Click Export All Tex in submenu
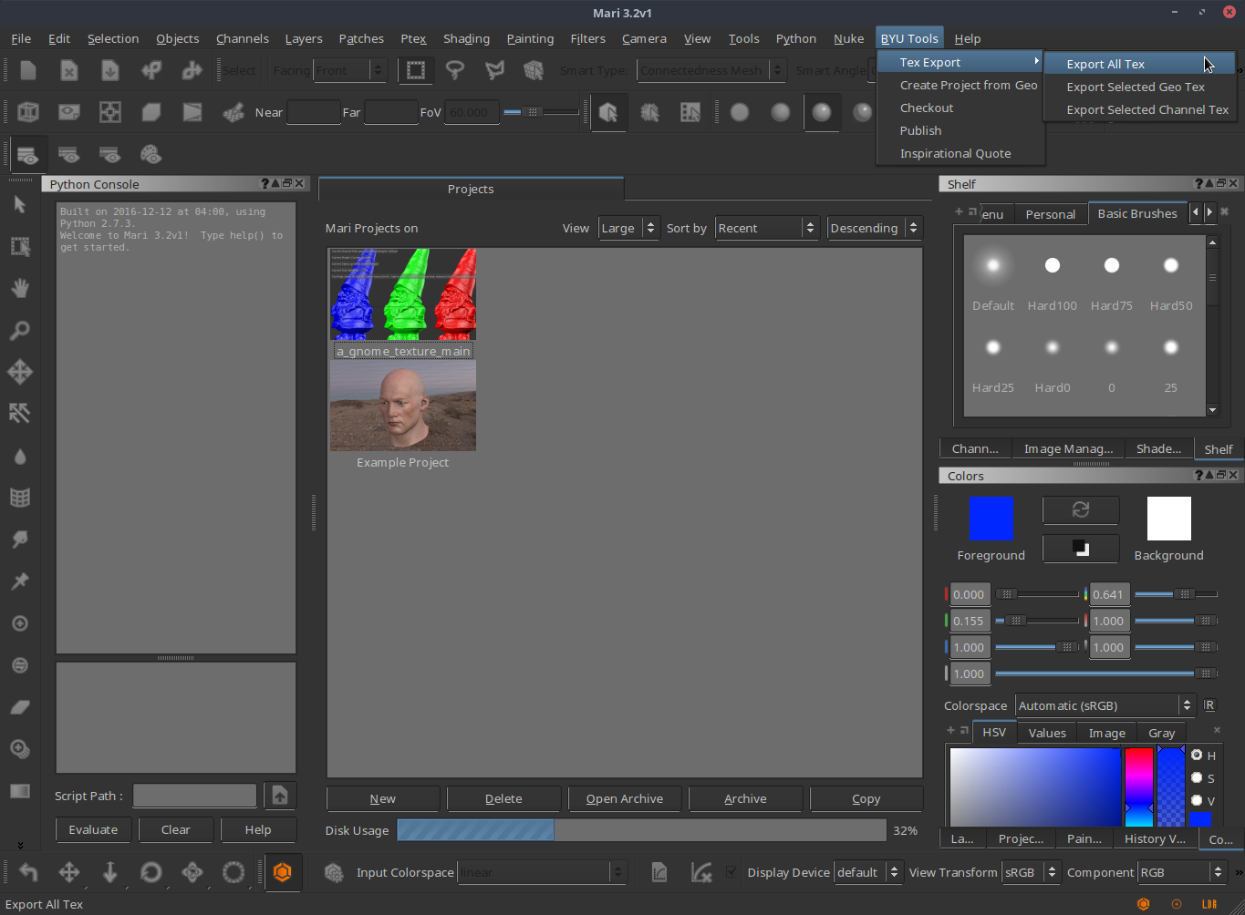1245x915 pixels. point(1140,64)
